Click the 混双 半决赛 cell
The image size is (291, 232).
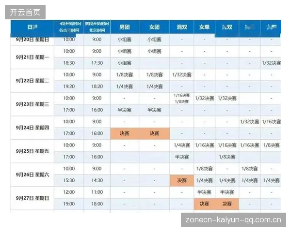tap(182, 157)
